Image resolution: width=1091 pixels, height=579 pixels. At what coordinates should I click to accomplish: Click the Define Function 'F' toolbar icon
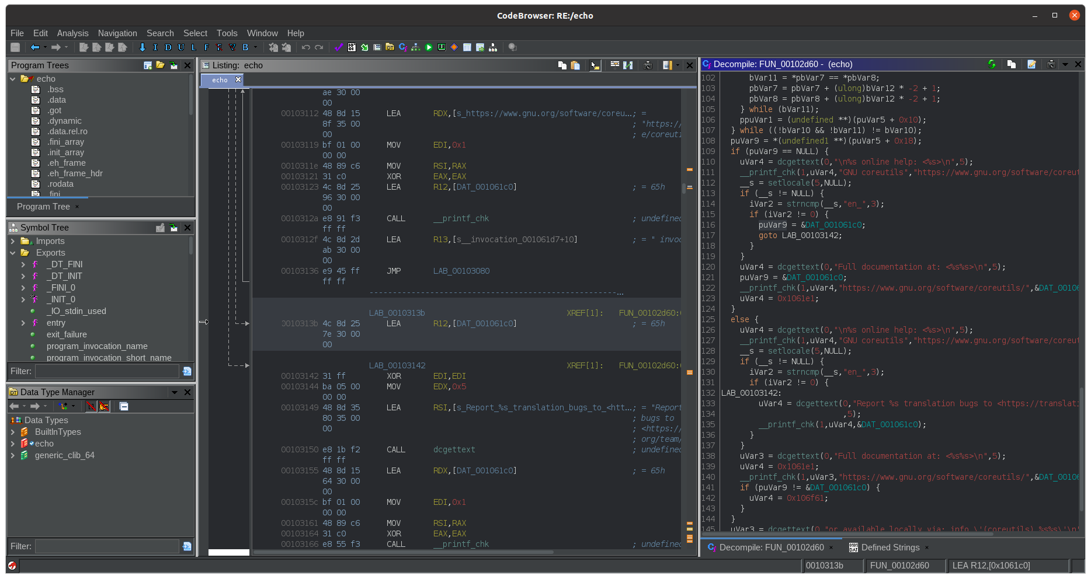[x=206, y=47]
